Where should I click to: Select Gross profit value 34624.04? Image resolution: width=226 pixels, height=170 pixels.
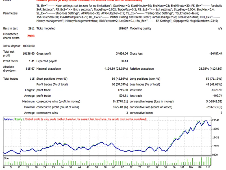point(122,54)
